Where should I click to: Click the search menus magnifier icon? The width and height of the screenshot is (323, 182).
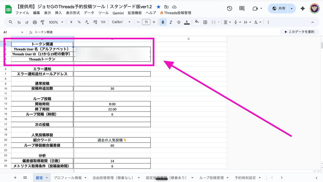click(11, 22)
